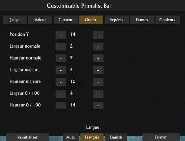This screenshot has height=141, width=185.
Task: Decrease the Hauteur 0 / 100 value
Action: coord(61,105)
